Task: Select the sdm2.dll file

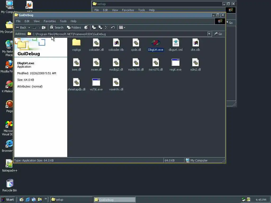Action: point(196,65)
